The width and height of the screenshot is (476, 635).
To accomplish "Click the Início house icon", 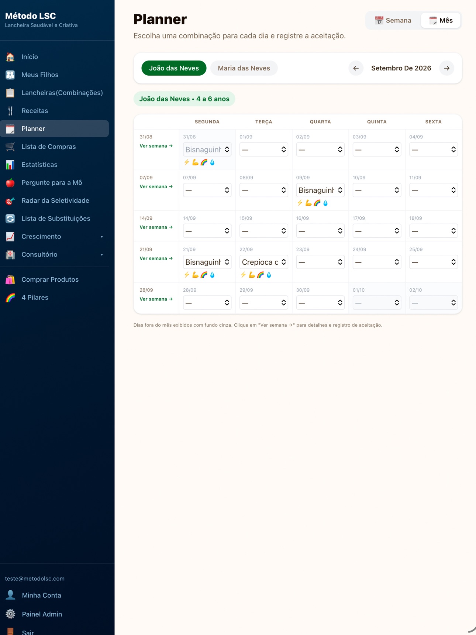I will [10, 57].
